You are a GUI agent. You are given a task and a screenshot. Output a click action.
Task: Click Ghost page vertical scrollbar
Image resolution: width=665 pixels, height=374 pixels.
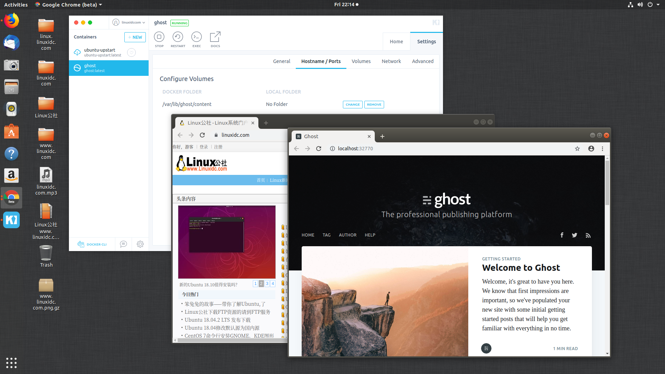(607, 184)
